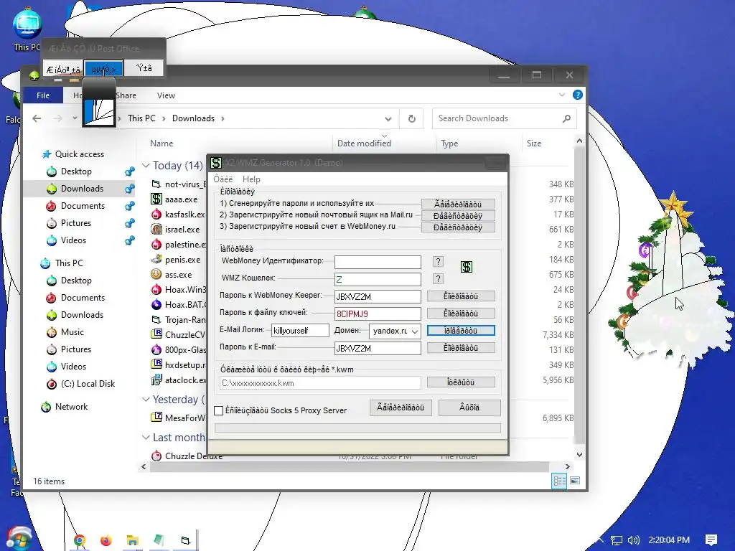Click the WebMoney Идентификатор input field
The image size is (735, 551).
coord(378,262)
